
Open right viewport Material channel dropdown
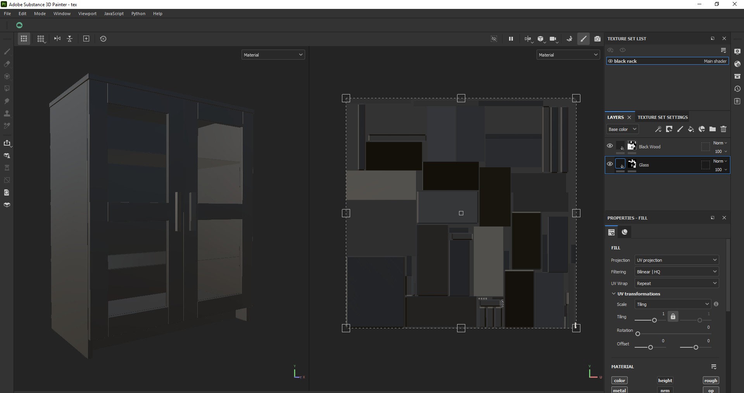[568, 55]
